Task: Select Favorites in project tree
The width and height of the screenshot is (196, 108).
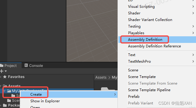Action: (16, 77)
